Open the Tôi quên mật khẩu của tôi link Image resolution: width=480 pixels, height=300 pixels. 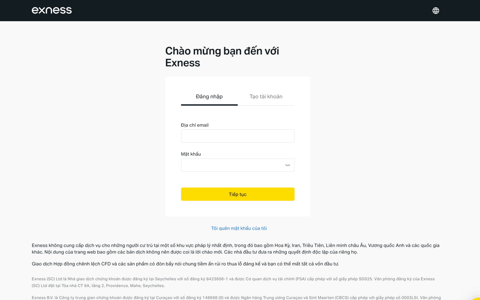coord(239,228)
